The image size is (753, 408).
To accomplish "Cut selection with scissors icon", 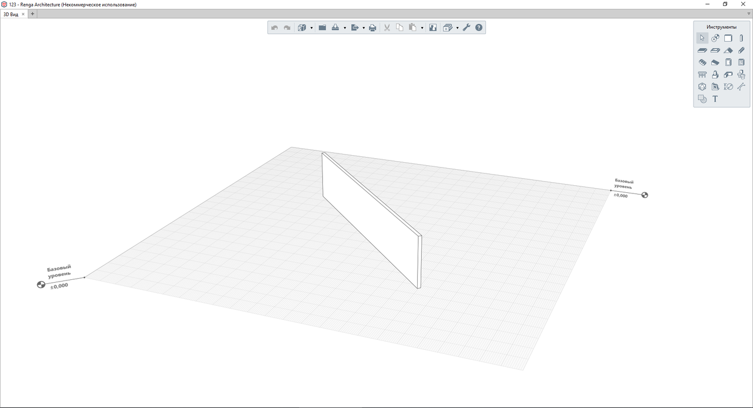I will 387,28.
